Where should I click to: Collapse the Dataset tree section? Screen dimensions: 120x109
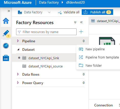point(18,49)
